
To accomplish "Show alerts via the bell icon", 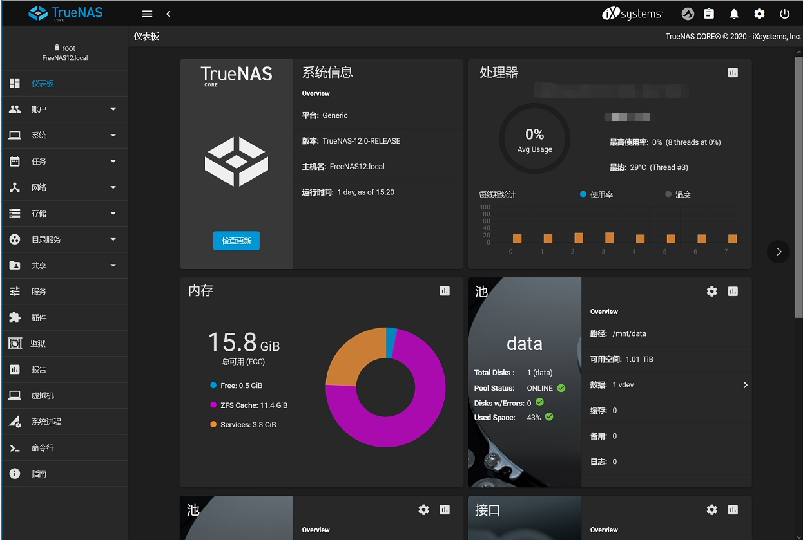I will point(734,14).
